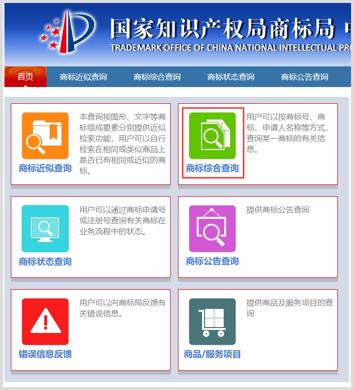Open the cyan monitor trademark status icon
This screenshot has height=390, width=354.
tap(45, 229)
